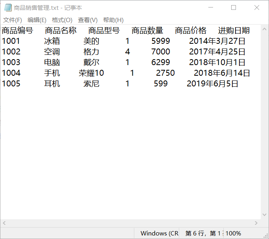This screenshot has width=269, height=239.
Task: Place cursor on product number 1005
Action: 11,84
